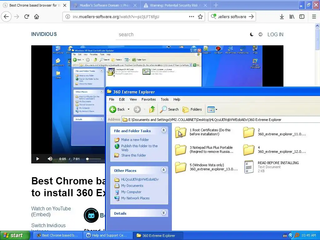Toggle Invidious dark theme moon icon
The image size is (320, 240).
pos(252,34)
